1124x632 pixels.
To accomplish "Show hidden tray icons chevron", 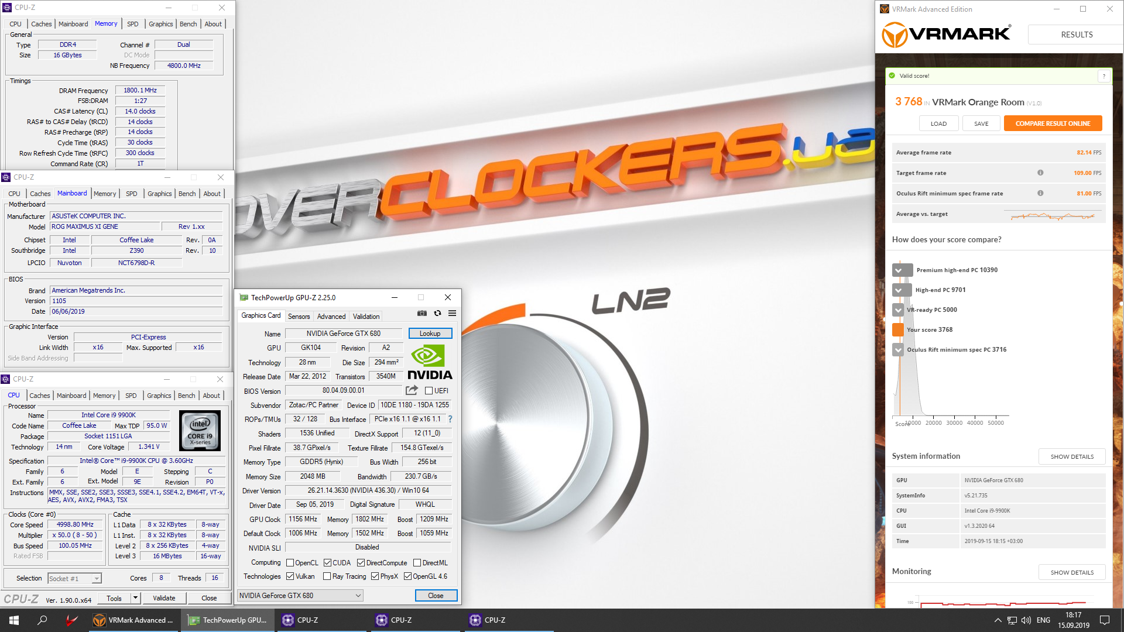I will pos(998,620).
